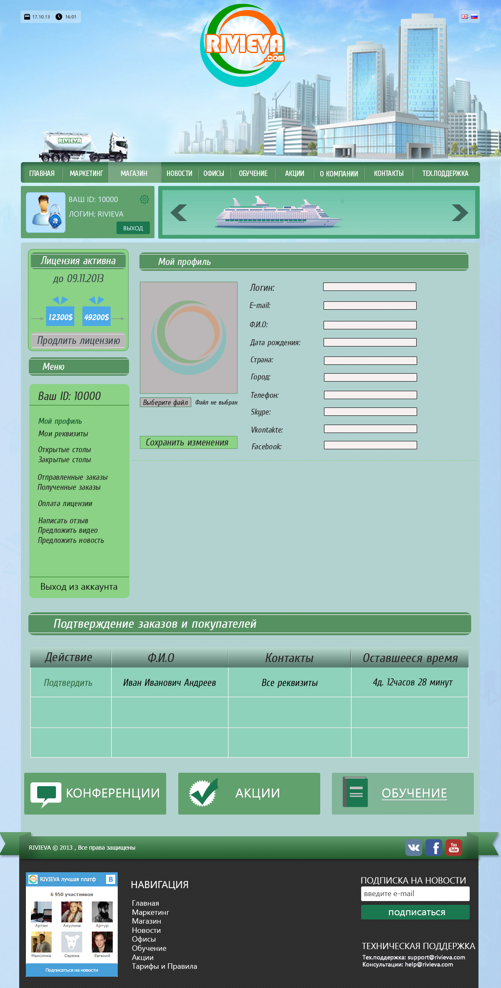Click ПОДПИСАТЬСЯ newsletter button
Image resolution: width=501 pixels, height=988 pixels.
click(415, 912)
